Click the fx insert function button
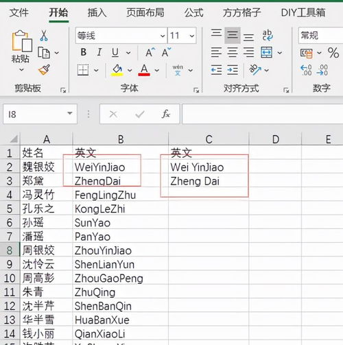This screenshot has width=343, height=345. 166,114
